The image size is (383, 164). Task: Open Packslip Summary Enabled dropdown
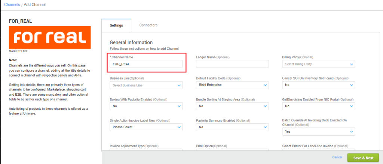click(x=232, y=127)
